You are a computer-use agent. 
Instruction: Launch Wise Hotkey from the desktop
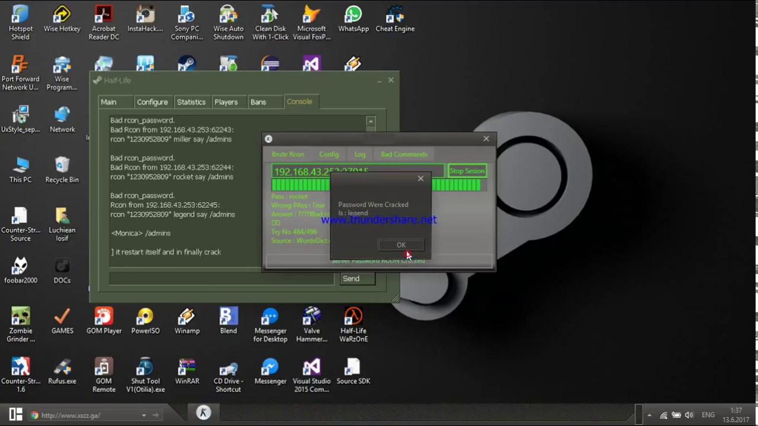click(x=62, y=19)
